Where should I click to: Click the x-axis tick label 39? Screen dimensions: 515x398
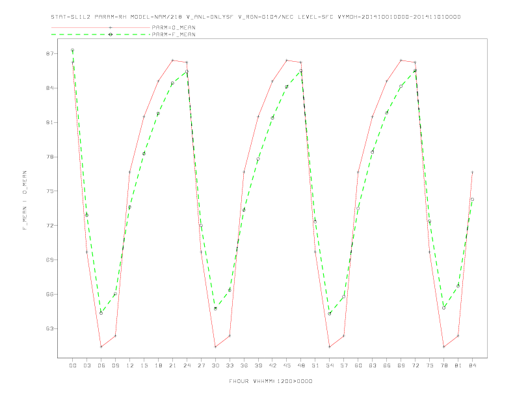(258, 365)
